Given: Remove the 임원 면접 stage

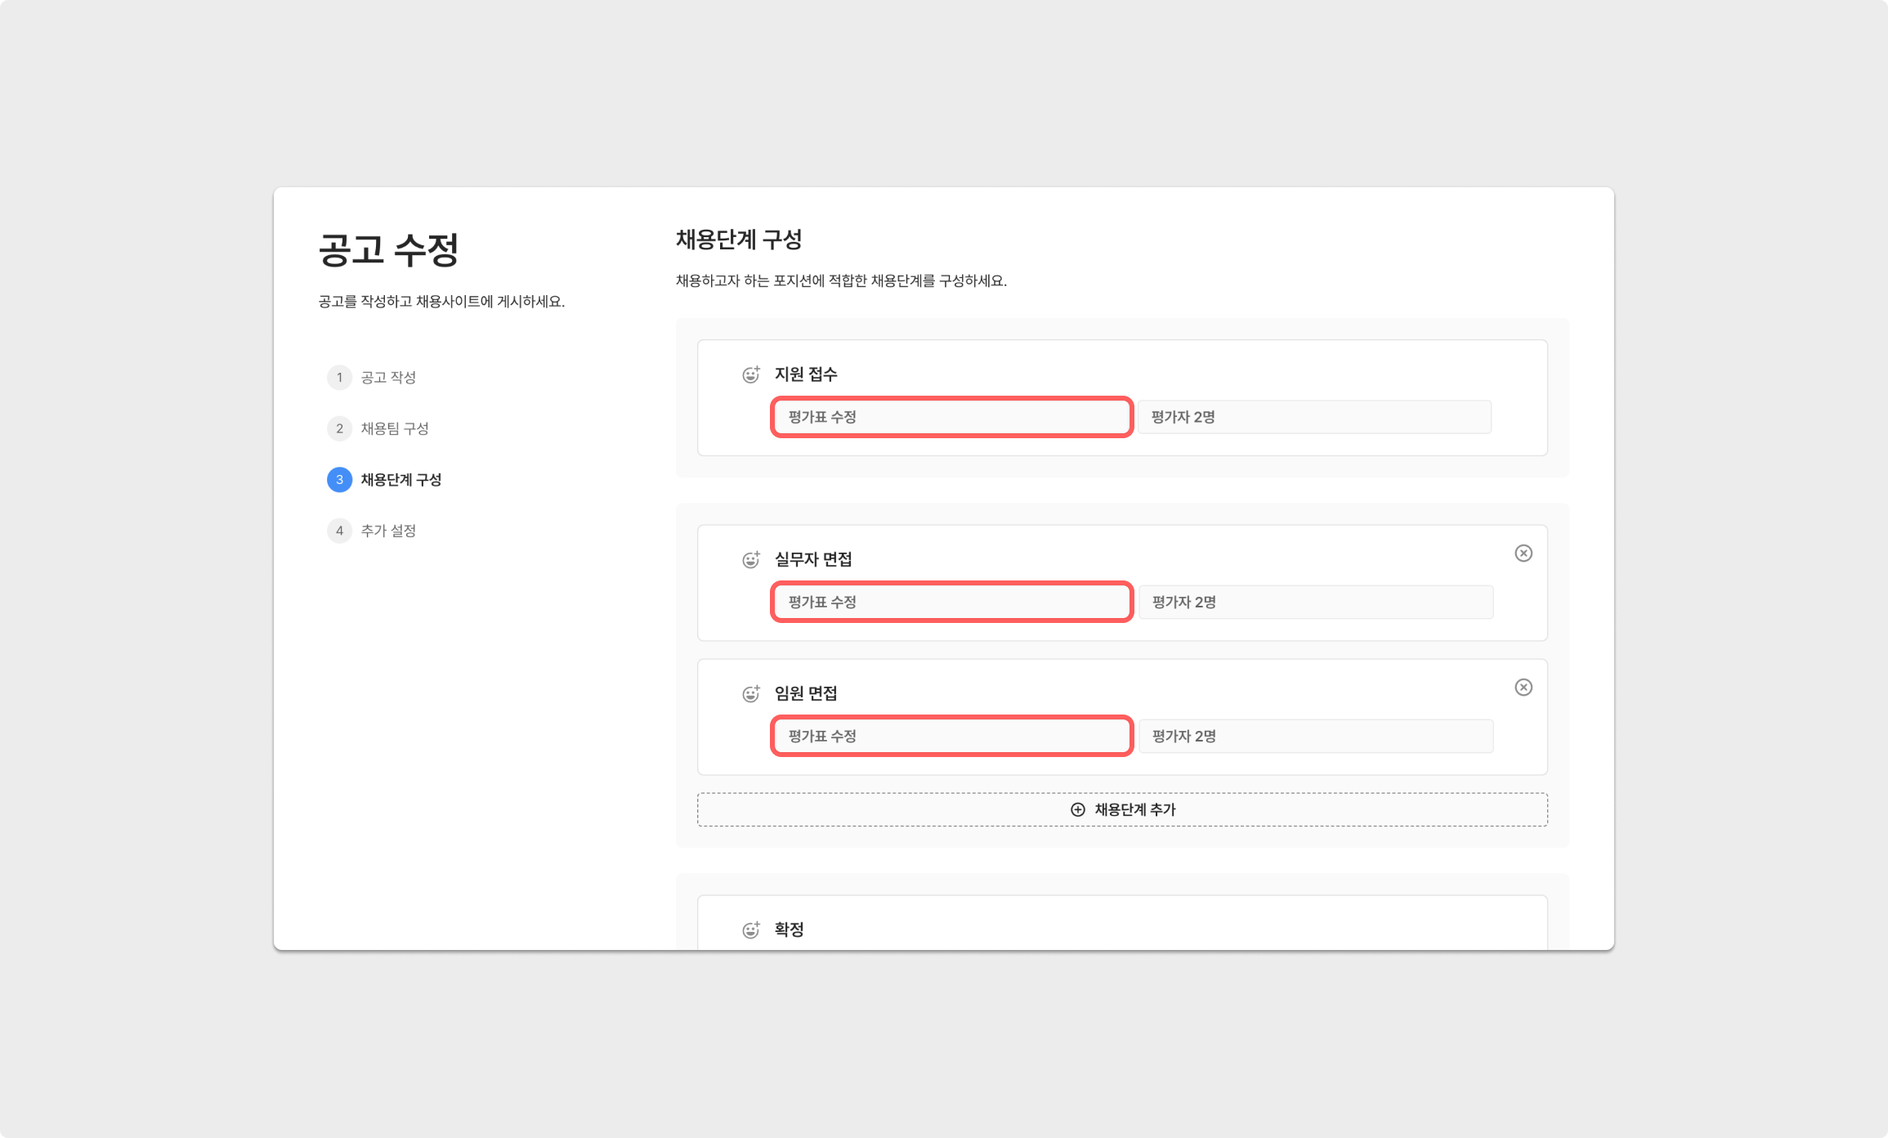Looking at the screenshot, I should pyautogui.click(x=1523, y=688).
